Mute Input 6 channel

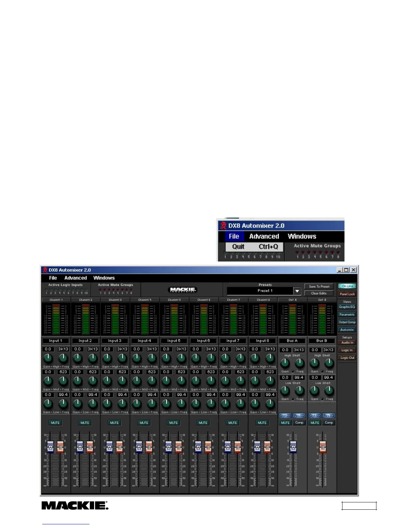[203, 423]
